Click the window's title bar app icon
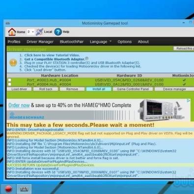The width and height of the screenshot is (194, 194). (x=8, y=23)
